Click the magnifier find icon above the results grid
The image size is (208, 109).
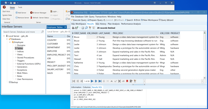86,28
